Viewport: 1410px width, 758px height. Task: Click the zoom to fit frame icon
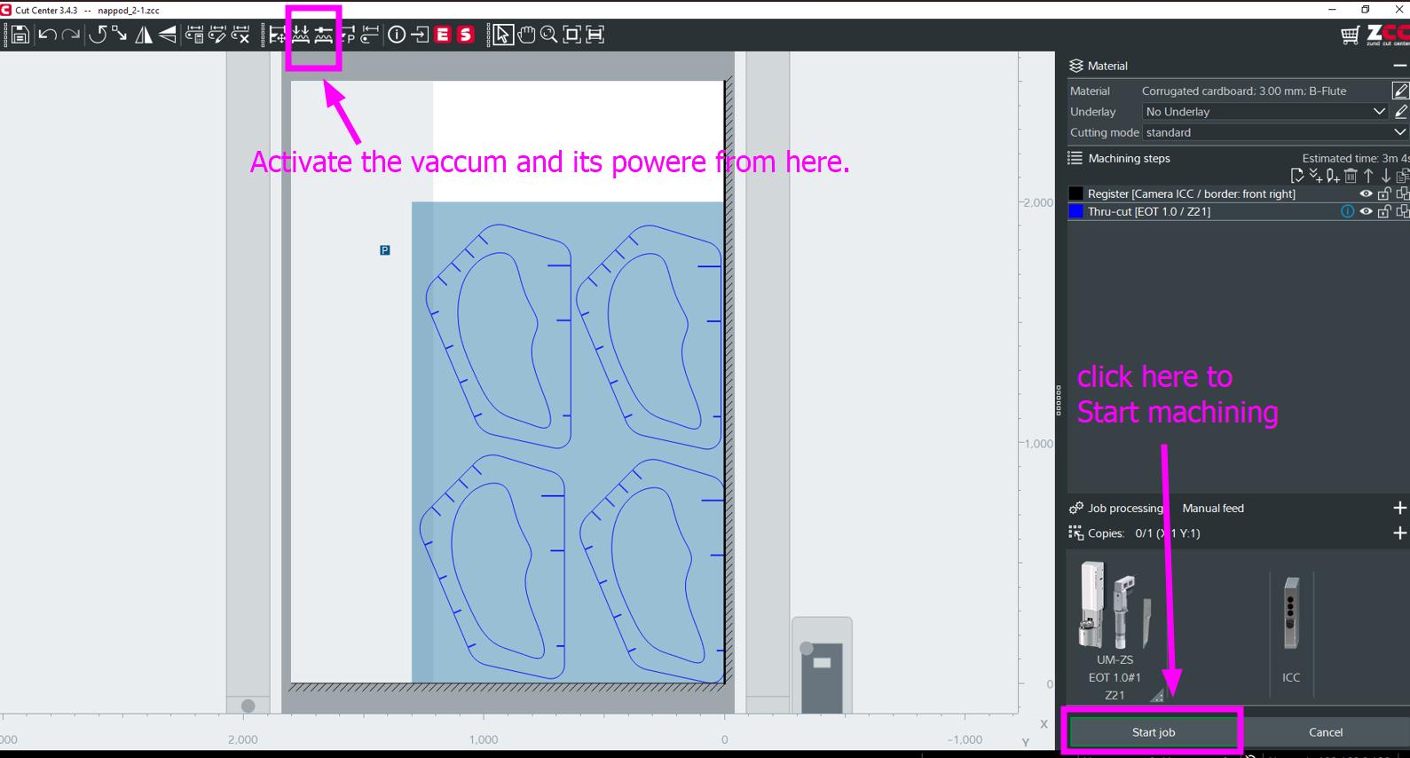(572, 35)
